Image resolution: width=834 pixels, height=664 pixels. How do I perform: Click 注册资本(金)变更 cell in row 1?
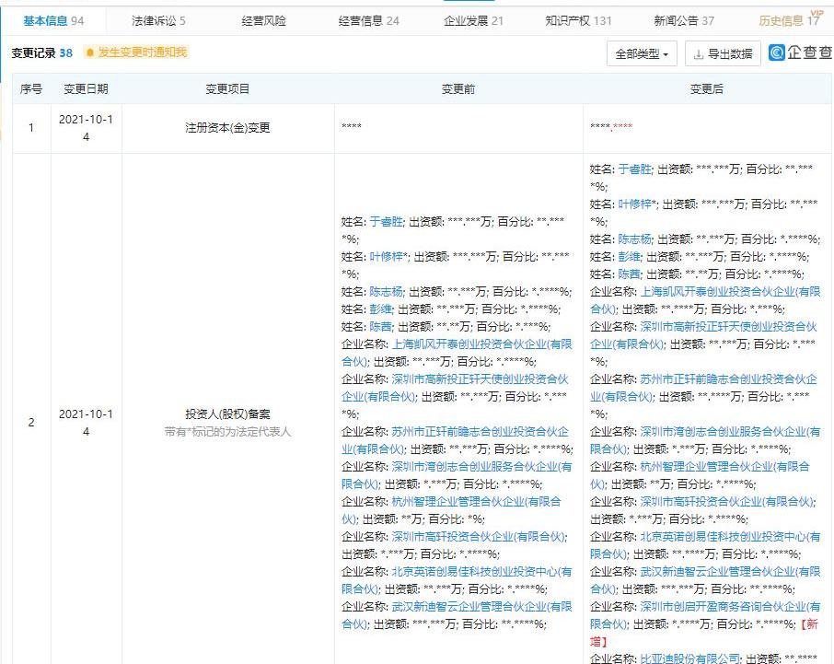(227, 128)
